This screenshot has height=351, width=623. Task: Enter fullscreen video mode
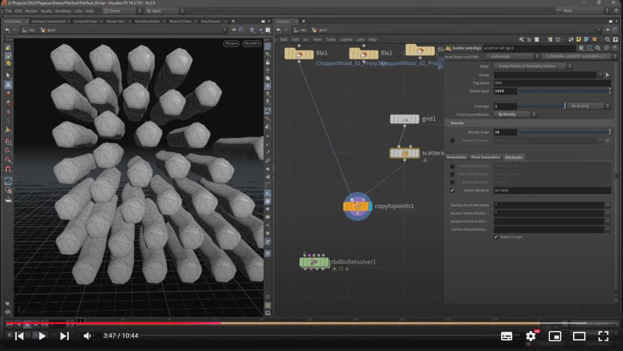pyautogui.click(x=603, y=336)
